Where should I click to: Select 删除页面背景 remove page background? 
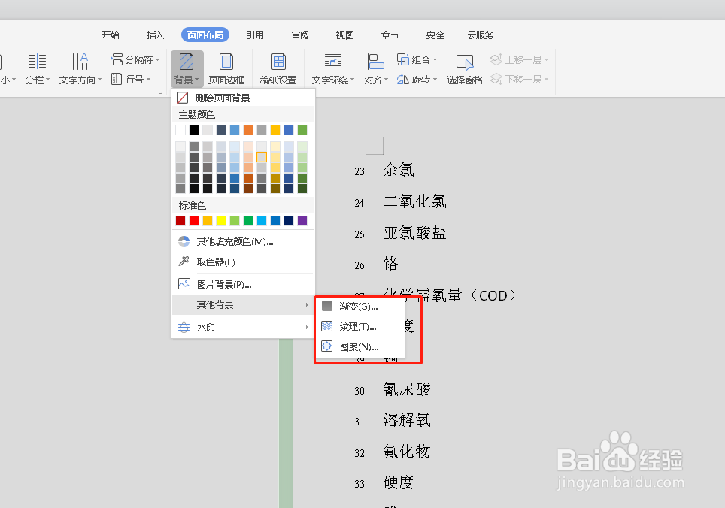pyautogui.click(x=243, y=98)
